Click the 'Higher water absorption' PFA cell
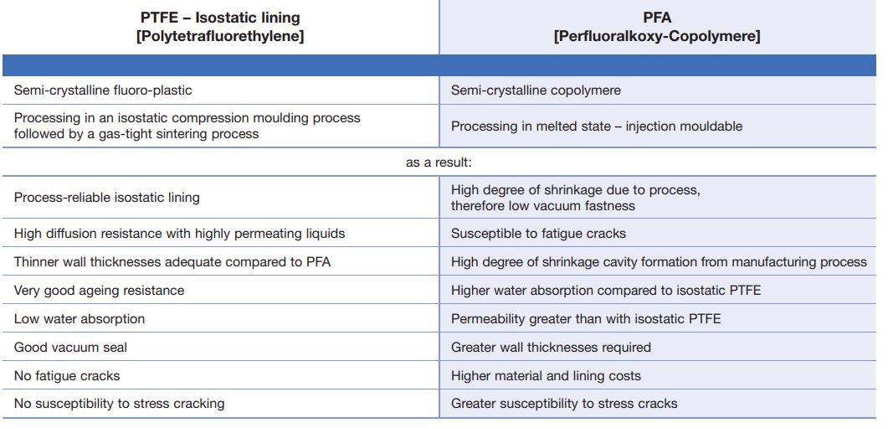888x428 pixels. pyautogui.click(x=606, y=291)
